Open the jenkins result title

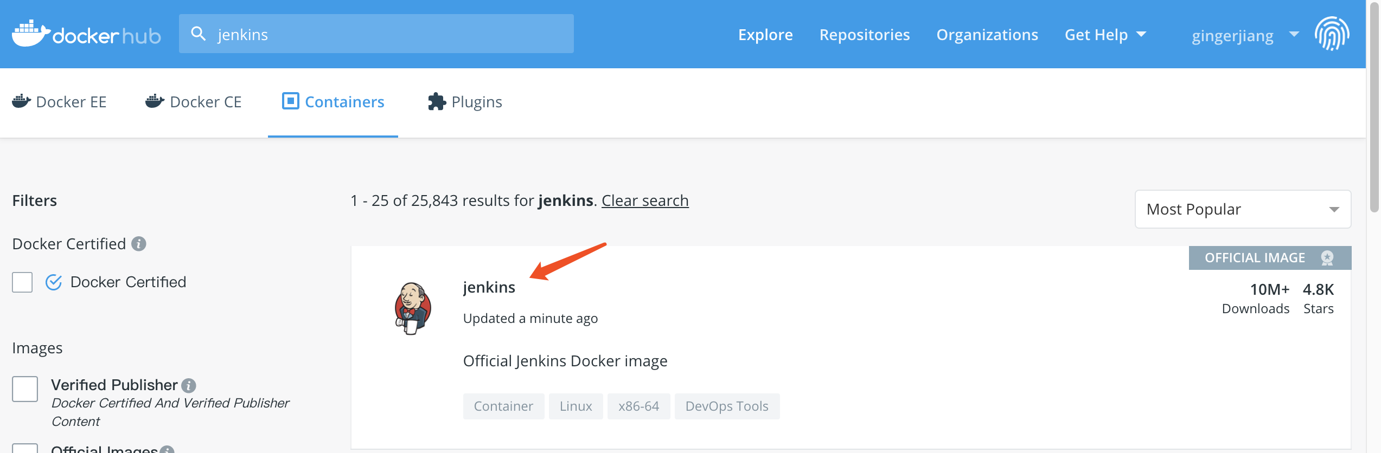489,287
